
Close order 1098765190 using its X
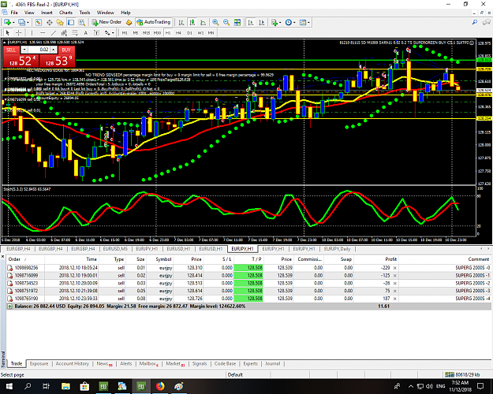tap(395, 299)
